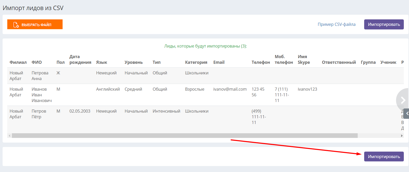Click 'Начальный' in Петров Пётр row
Screen dimensions: 409x172
tap(136, 111)
